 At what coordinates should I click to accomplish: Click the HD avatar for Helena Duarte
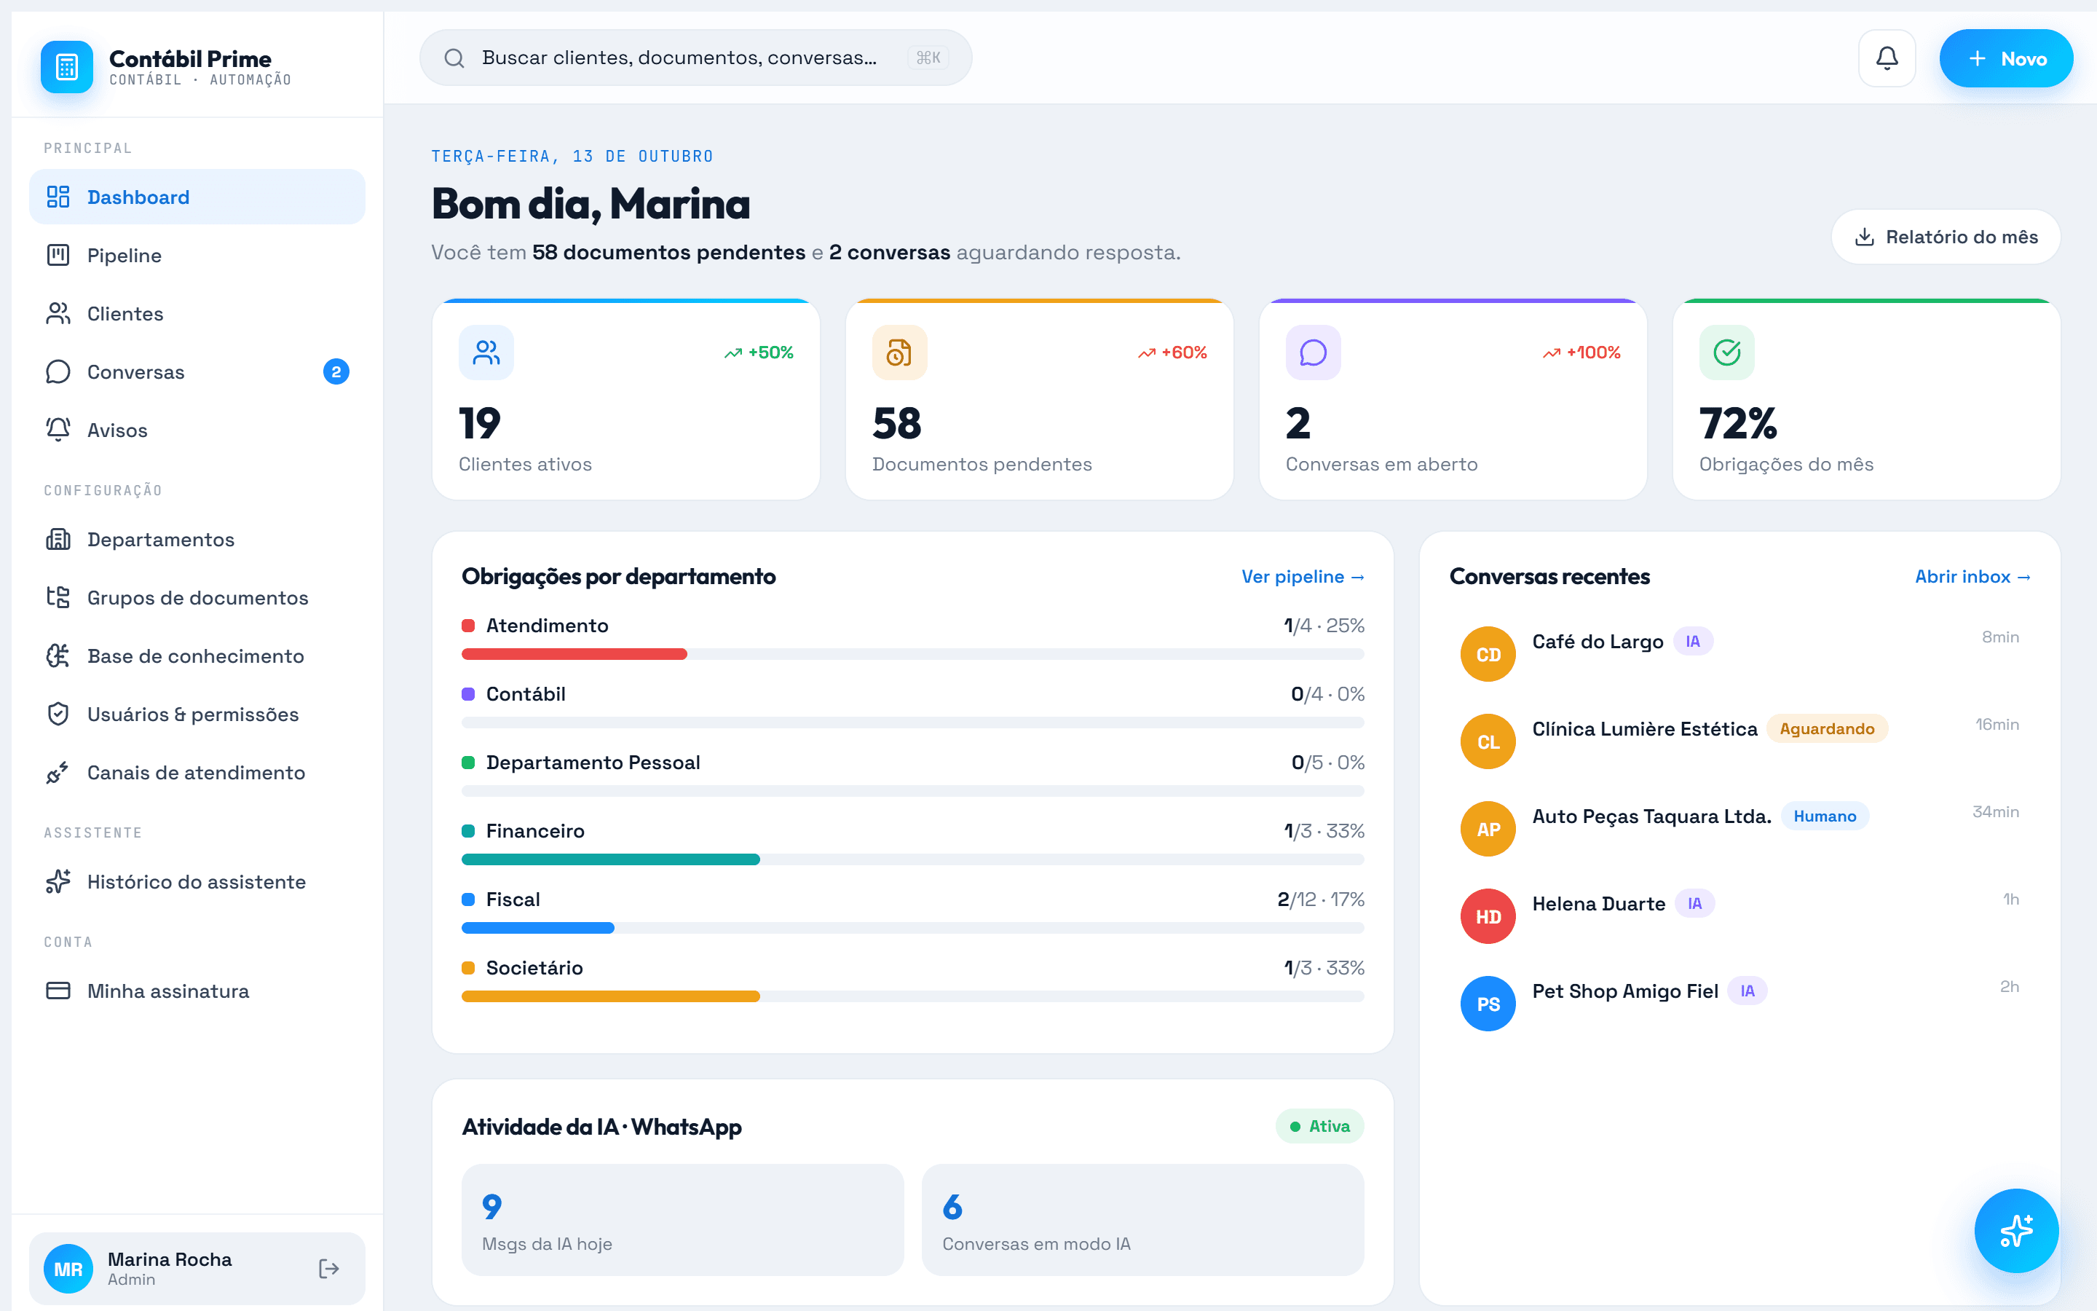[x=1488, y=916]
